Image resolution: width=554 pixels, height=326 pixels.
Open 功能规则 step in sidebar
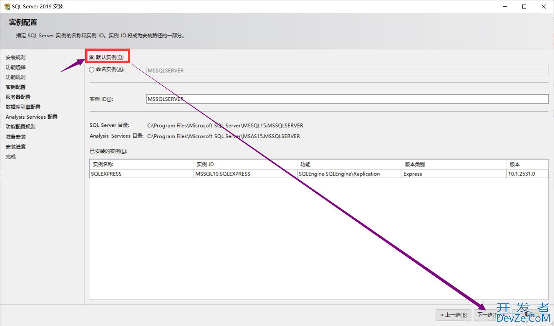16,77
